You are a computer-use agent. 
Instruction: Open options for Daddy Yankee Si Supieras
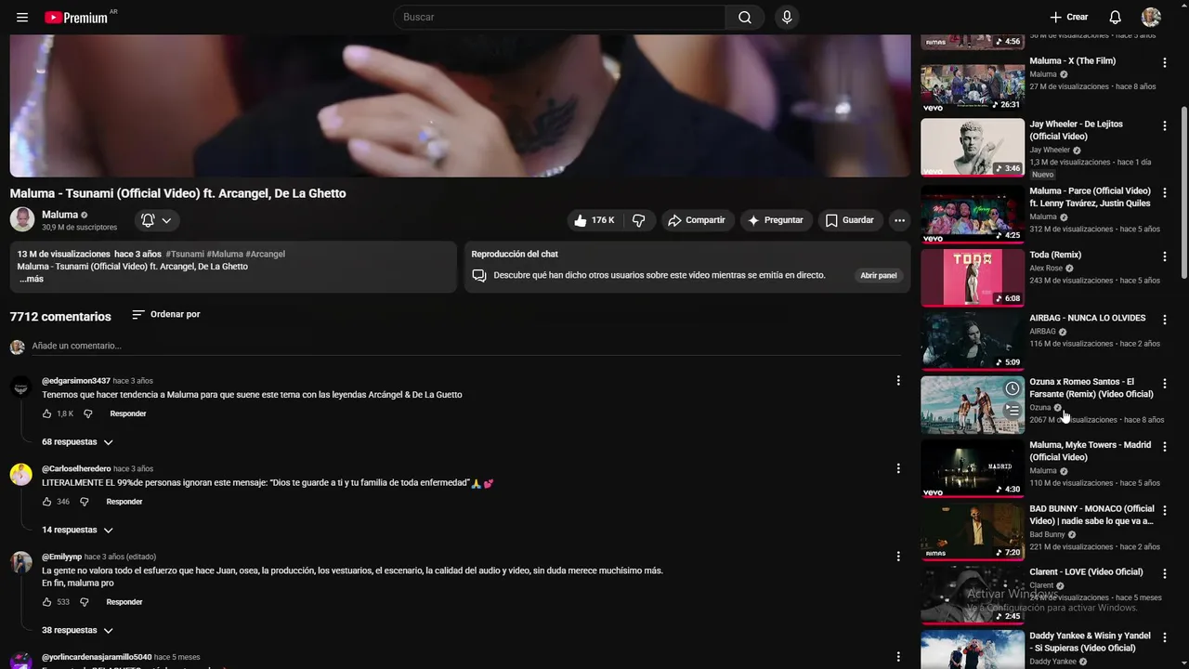(x=1165, y=637)
